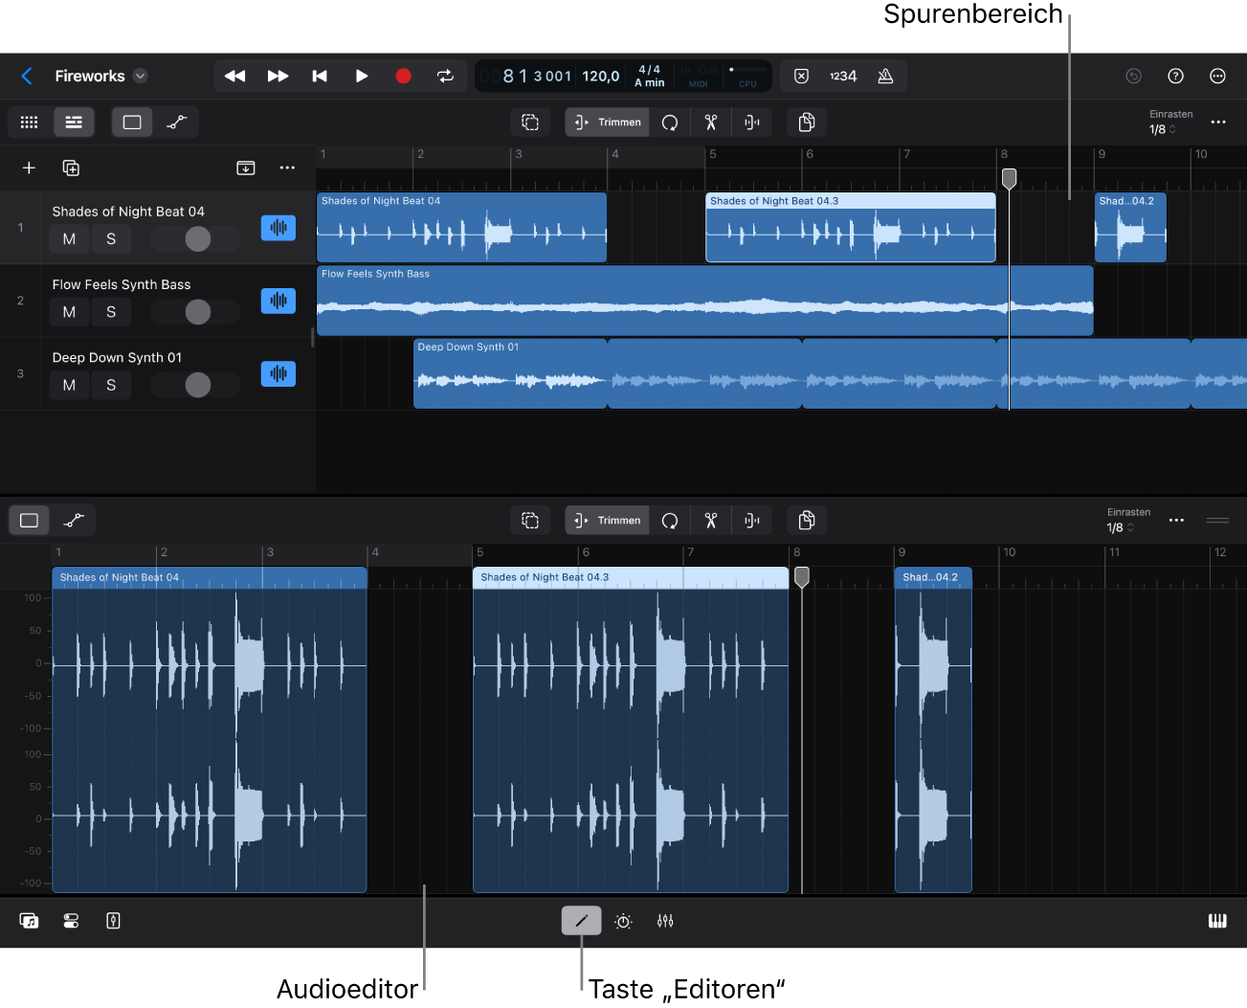1247x1008 pixels.
Task: Open the mixer faders panel
Action: click(665, 920)
